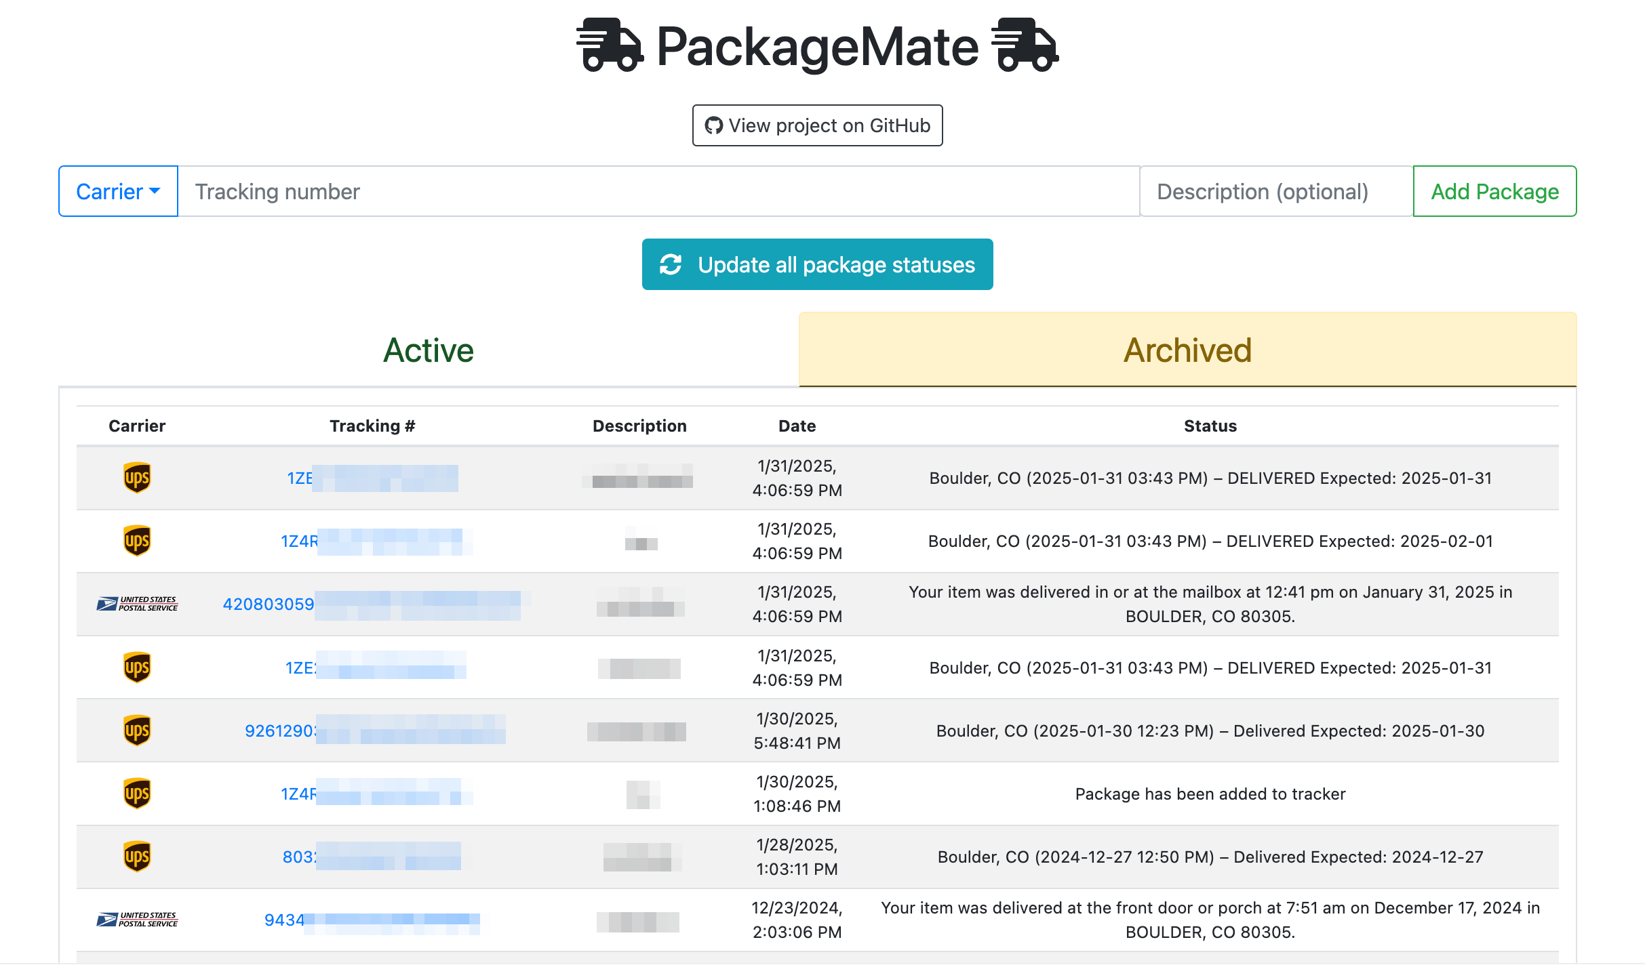Select the Active tab
1645x965 pixels.
[x=429, y=350]
